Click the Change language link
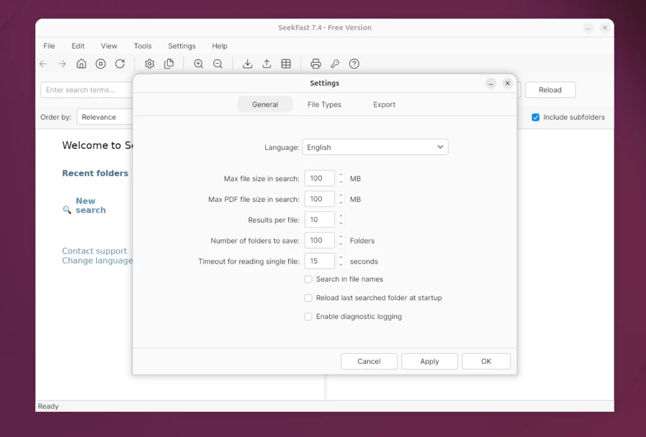 click(x=97, y=260)
